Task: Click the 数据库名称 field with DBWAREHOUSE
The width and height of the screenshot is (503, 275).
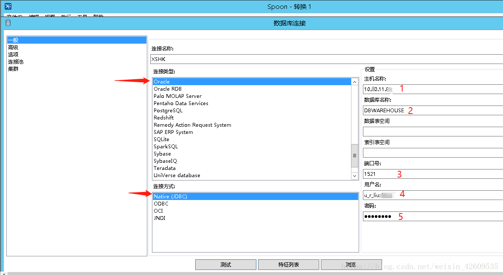Action: click(x=433, y=110)
